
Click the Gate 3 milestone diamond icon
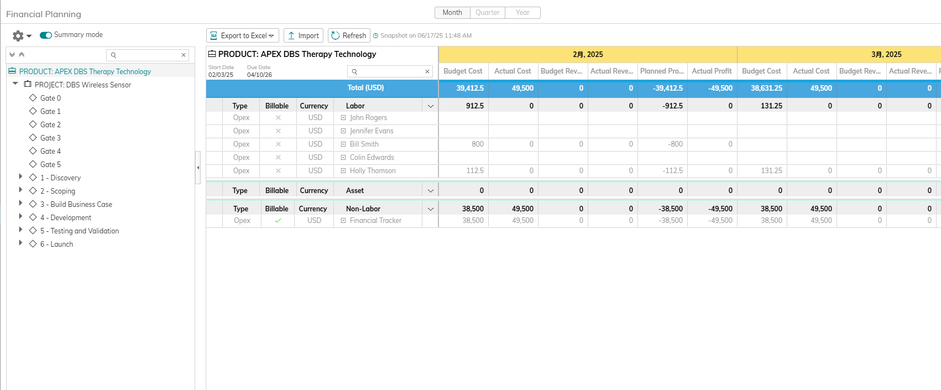pos(33,138)
